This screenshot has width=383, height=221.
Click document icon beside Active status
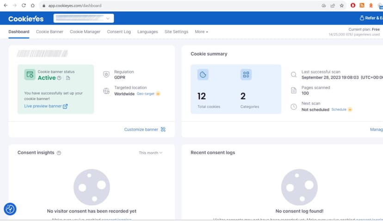(x=68, y=78)
